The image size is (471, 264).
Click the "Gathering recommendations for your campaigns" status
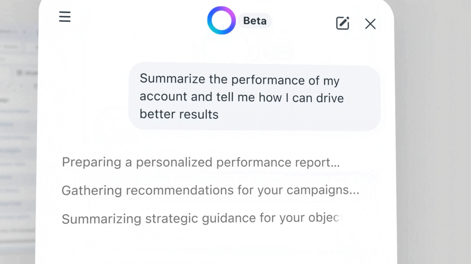pos(210,190)
